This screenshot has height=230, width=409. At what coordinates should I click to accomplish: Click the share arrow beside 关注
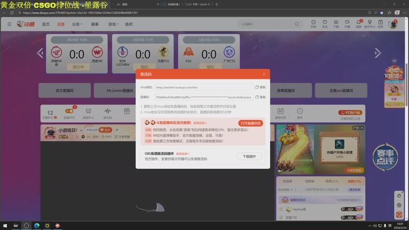(117, 130)
